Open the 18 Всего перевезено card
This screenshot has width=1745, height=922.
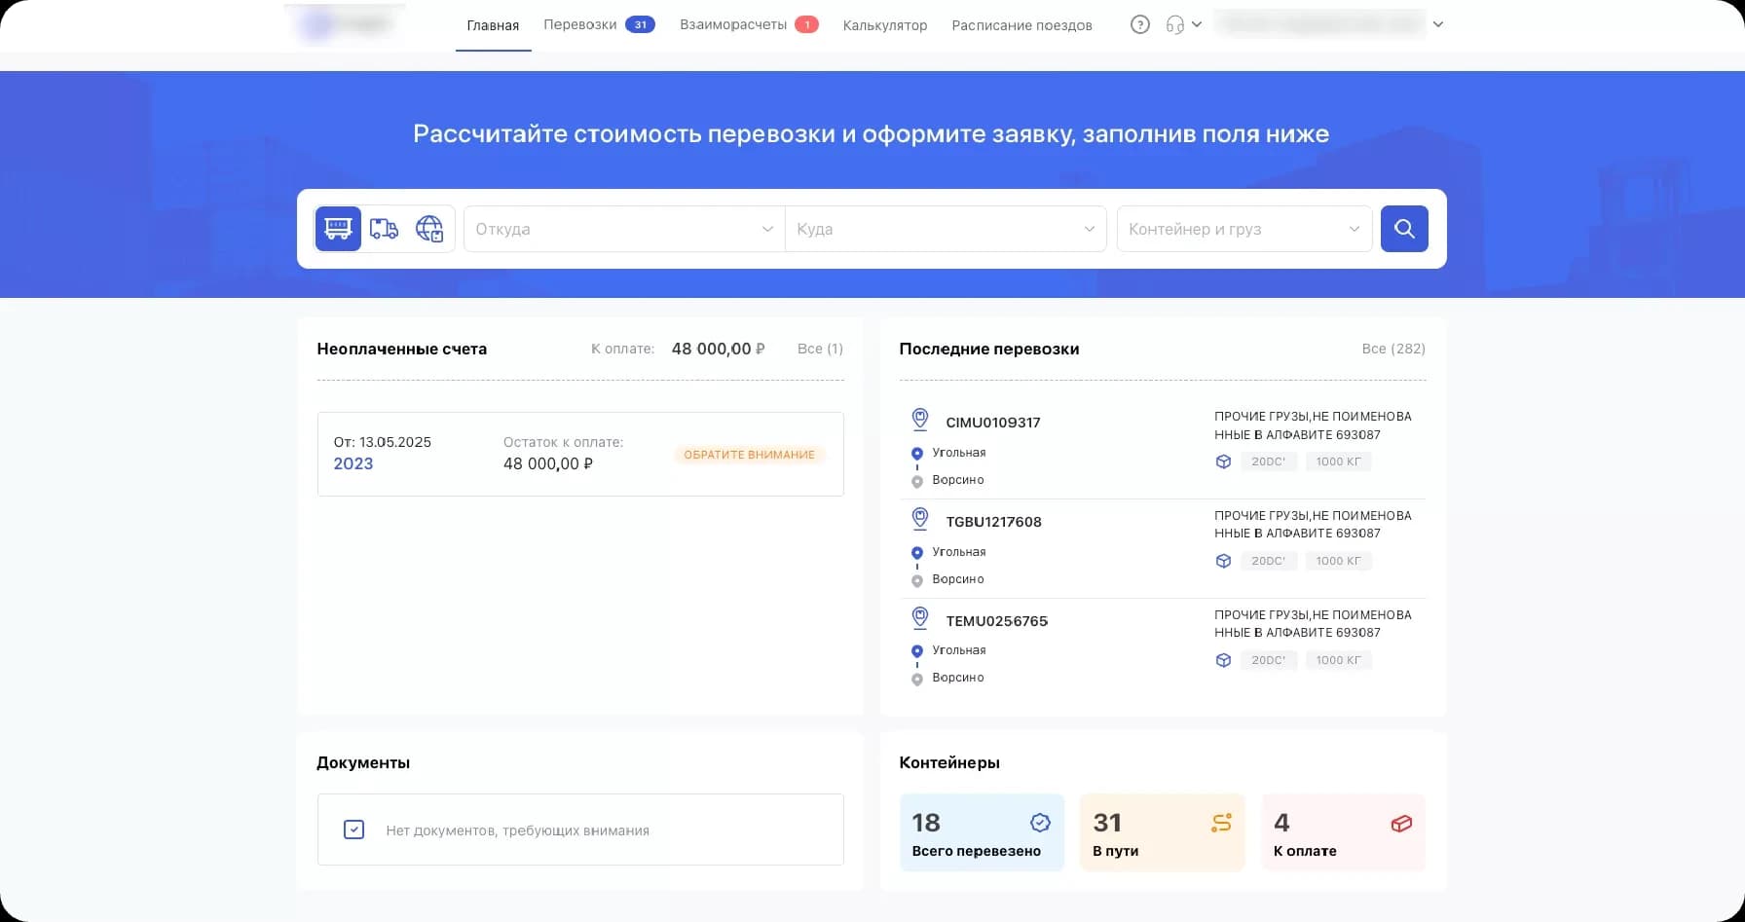[982, 832]
